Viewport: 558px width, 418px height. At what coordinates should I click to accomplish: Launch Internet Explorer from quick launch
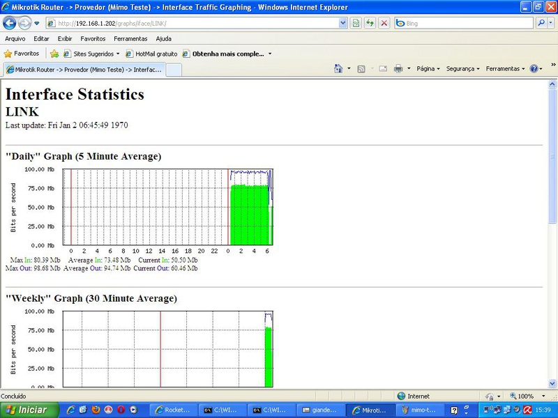click(70, 410)
